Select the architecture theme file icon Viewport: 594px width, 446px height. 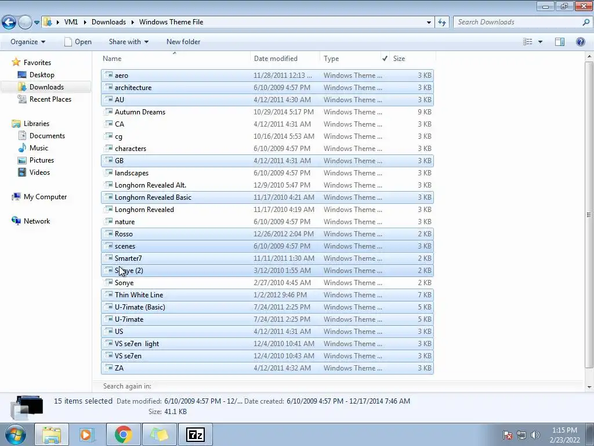pos(108,87)
